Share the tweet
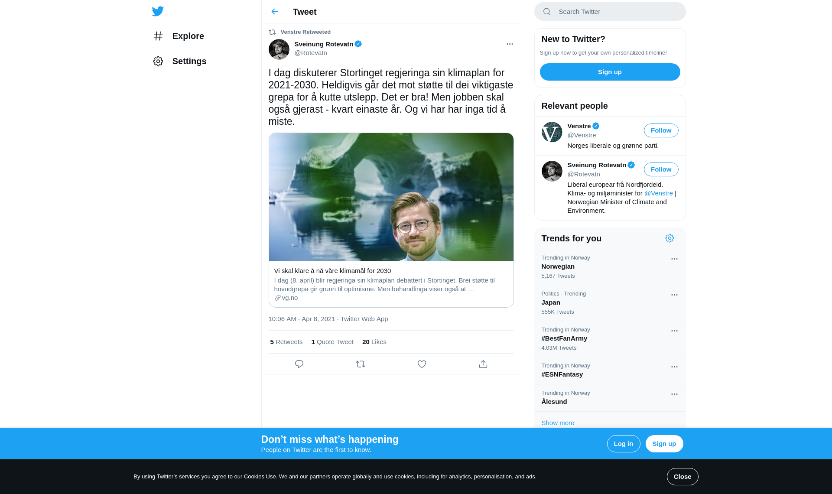The height and width of the screenshot is (494, 832). (483, 364)
